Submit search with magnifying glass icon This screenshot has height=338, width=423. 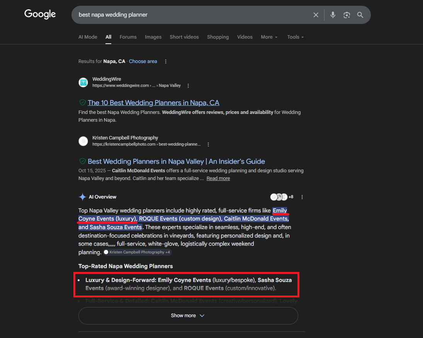click(x=360, y=15)
